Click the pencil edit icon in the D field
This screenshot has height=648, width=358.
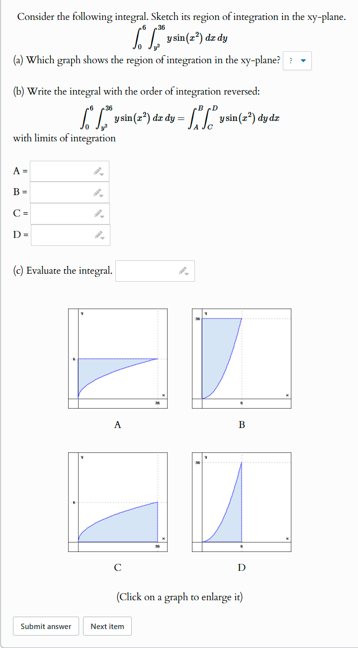click(99, 233)
